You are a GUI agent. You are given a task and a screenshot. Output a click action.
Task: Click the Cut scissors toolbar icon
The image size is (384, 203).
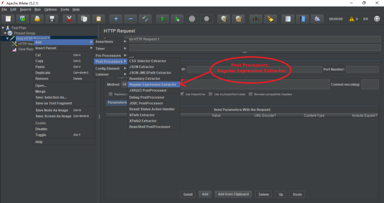pos(69,19)
